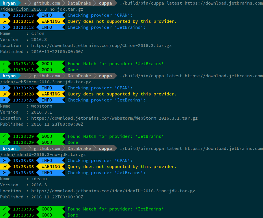Click the path '/idea/WebStorm-2016.3-no-jdk.tar.gz'
This screenshot has width=263, height=218.
click(x=45, y=82)
